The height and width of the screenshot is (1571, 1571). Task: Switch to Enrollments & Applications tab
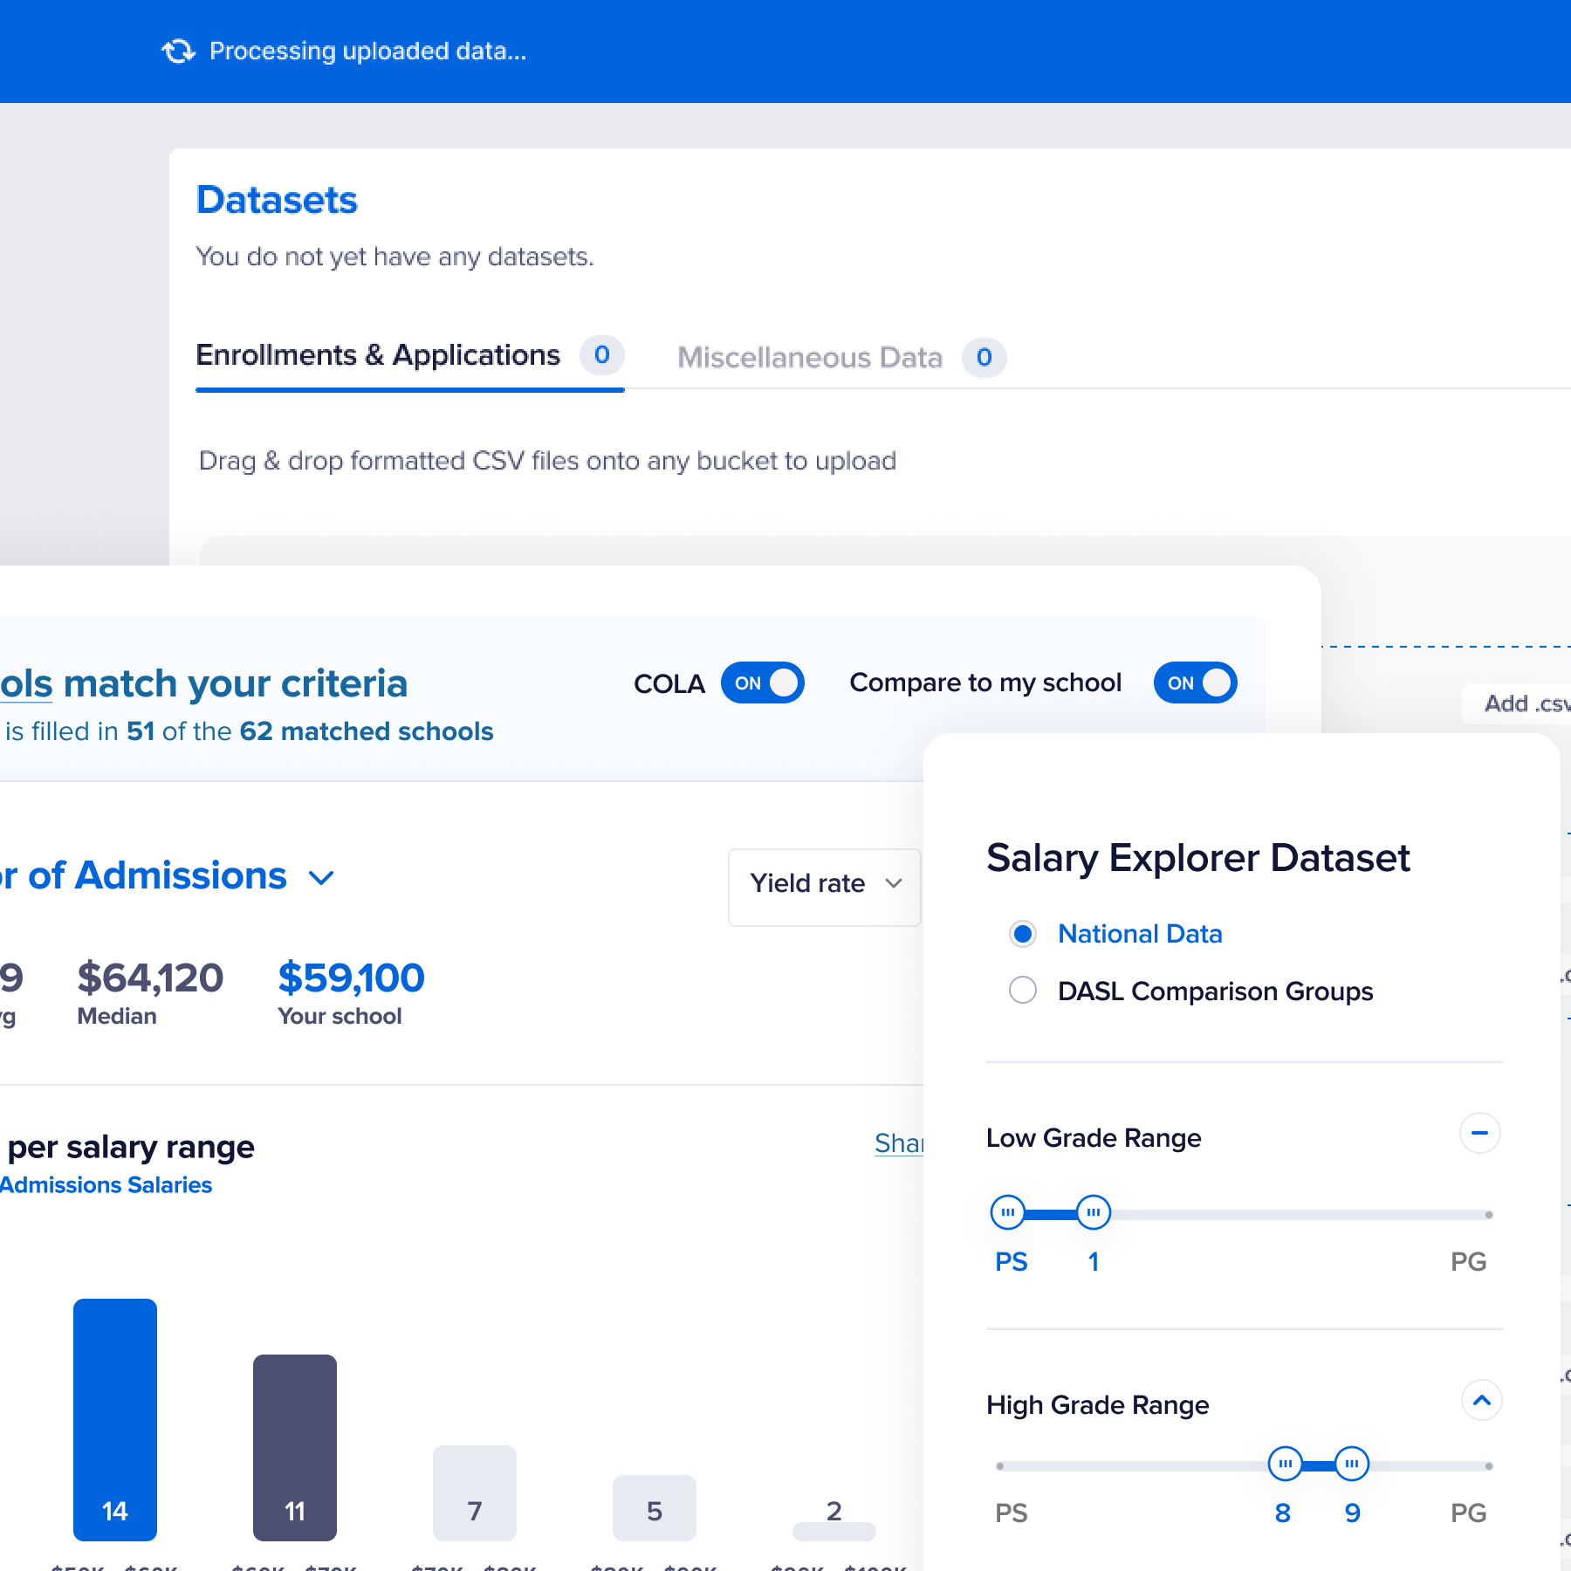[378, 356]
